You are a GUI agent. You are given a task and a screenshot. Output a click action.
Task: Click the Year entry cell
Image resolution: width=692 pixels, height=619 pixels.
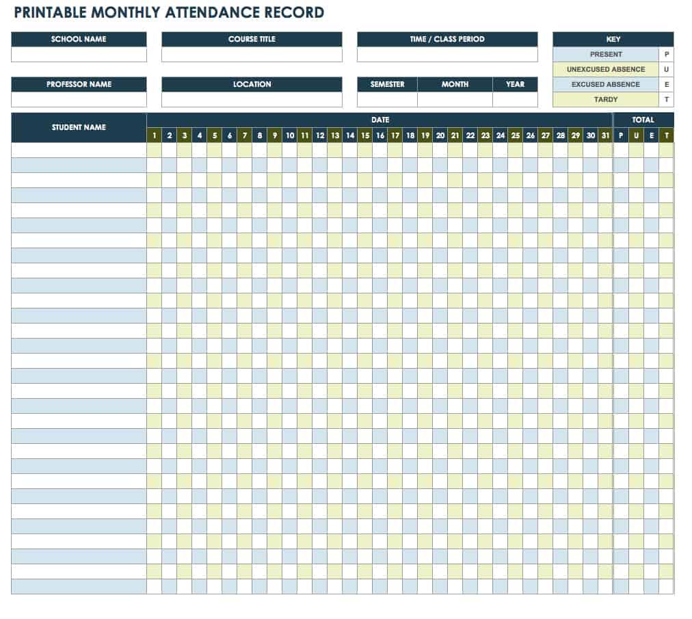click(x=516, y=98)
